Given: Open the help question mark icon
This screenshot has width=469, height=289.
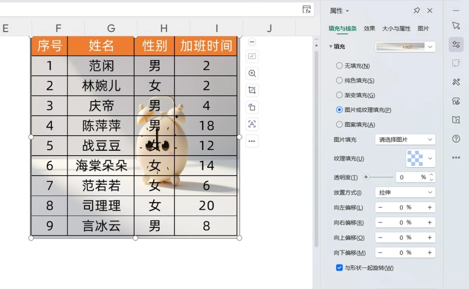Looking at the screenshot, I should point(456,139).
